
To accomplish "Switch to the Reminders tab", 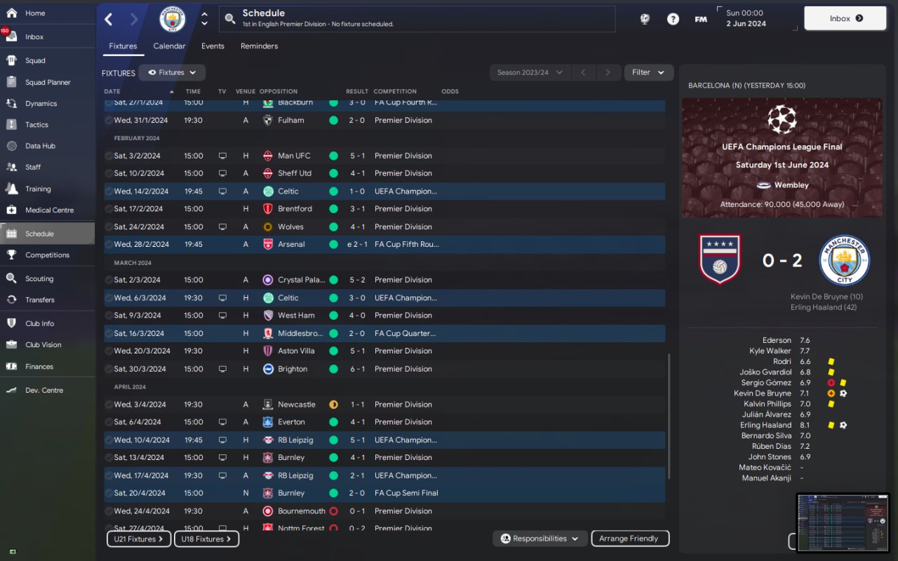I will 259,46.
